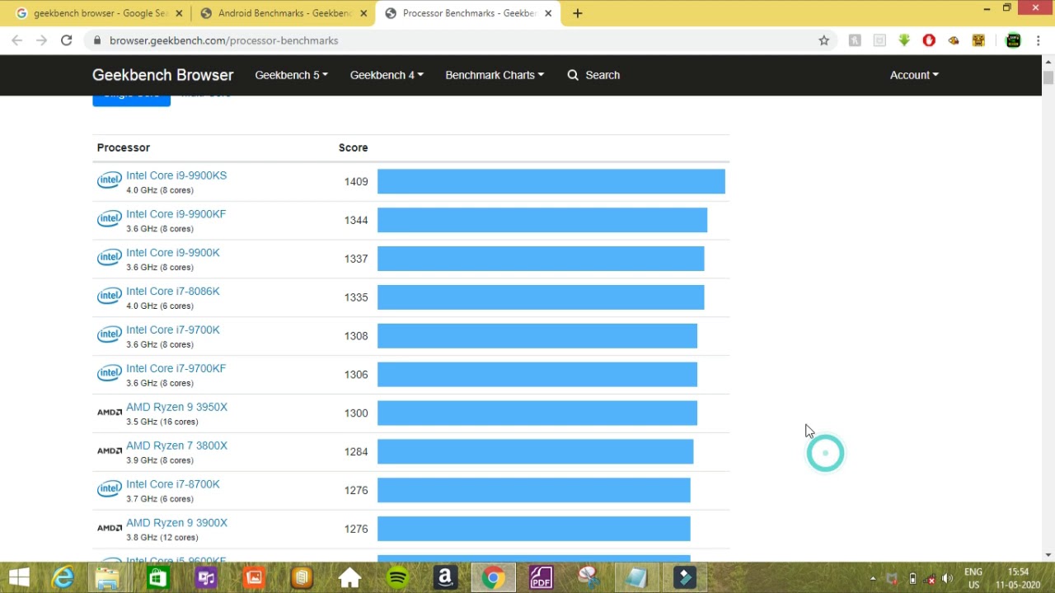Reload the page using the refresh icon
Screen dimensions: 1055x593
coord(67,40)
